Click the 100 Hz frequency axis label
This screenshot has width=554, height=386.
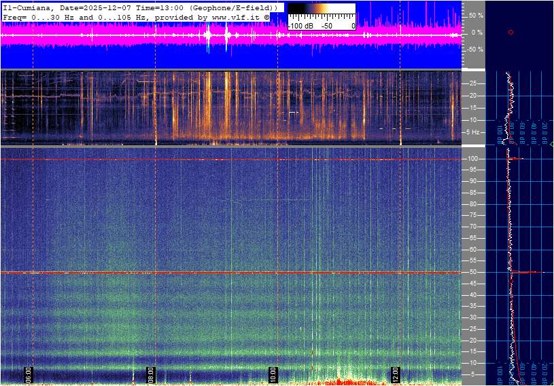tap(472, 159)
